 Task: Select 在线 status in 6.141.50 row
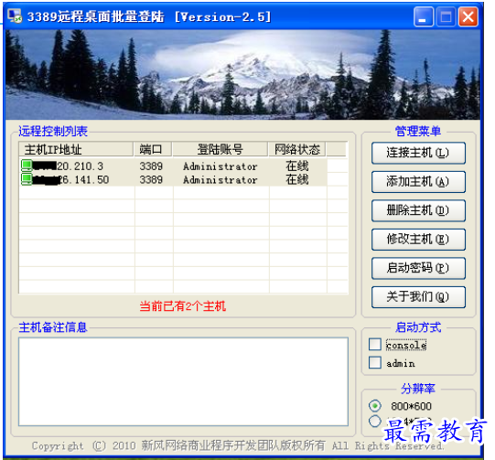[297, 179]
